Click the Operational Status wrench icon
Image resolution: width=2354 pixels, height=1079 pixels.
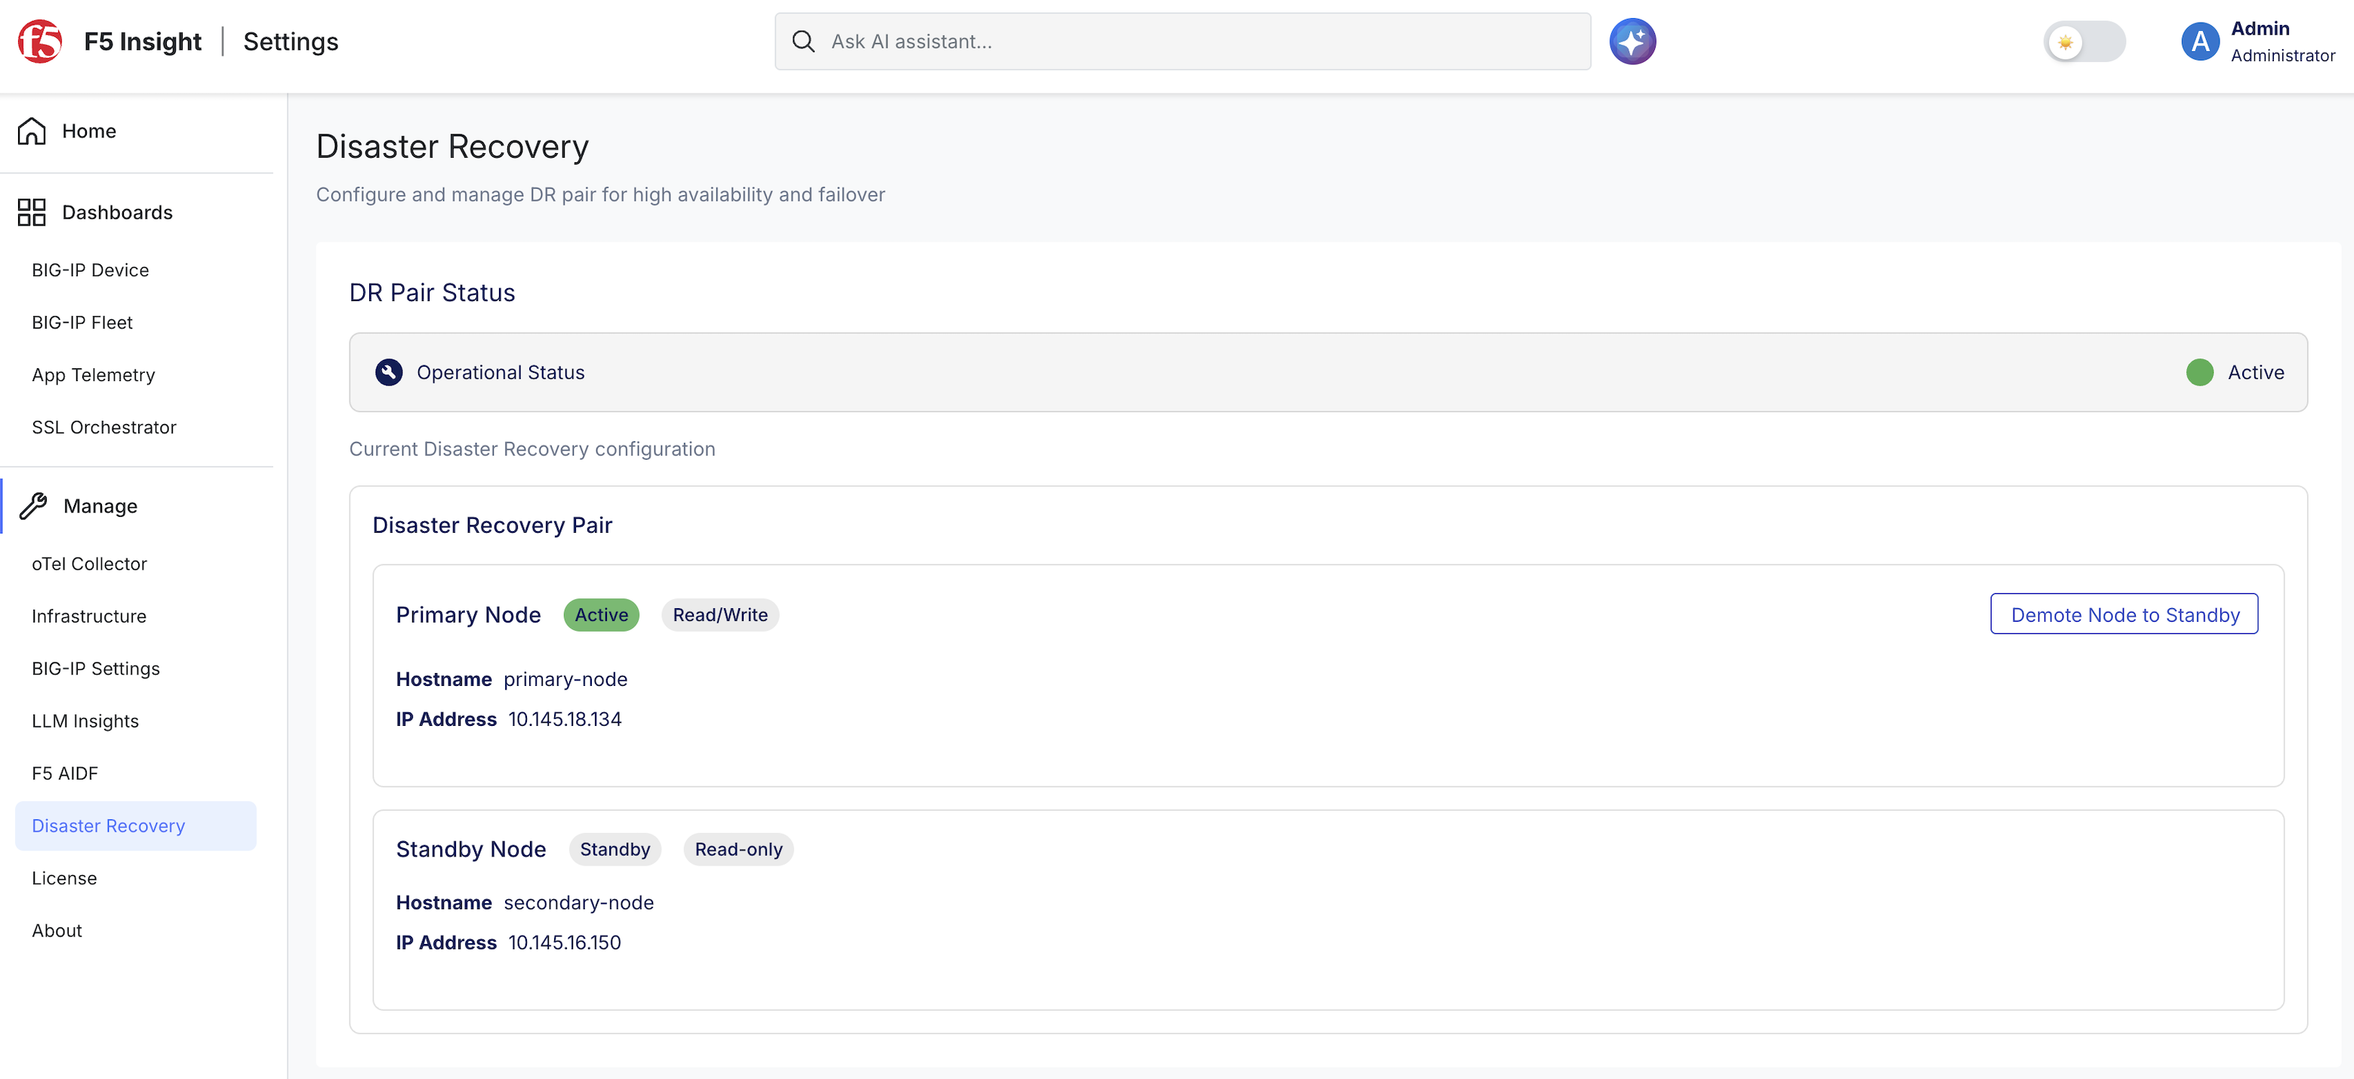pos(388,372)
